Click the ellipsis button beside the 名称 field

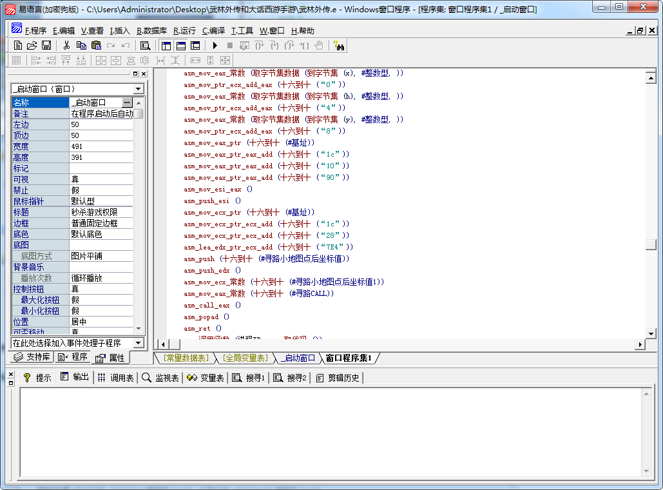(x=127, y=103)
